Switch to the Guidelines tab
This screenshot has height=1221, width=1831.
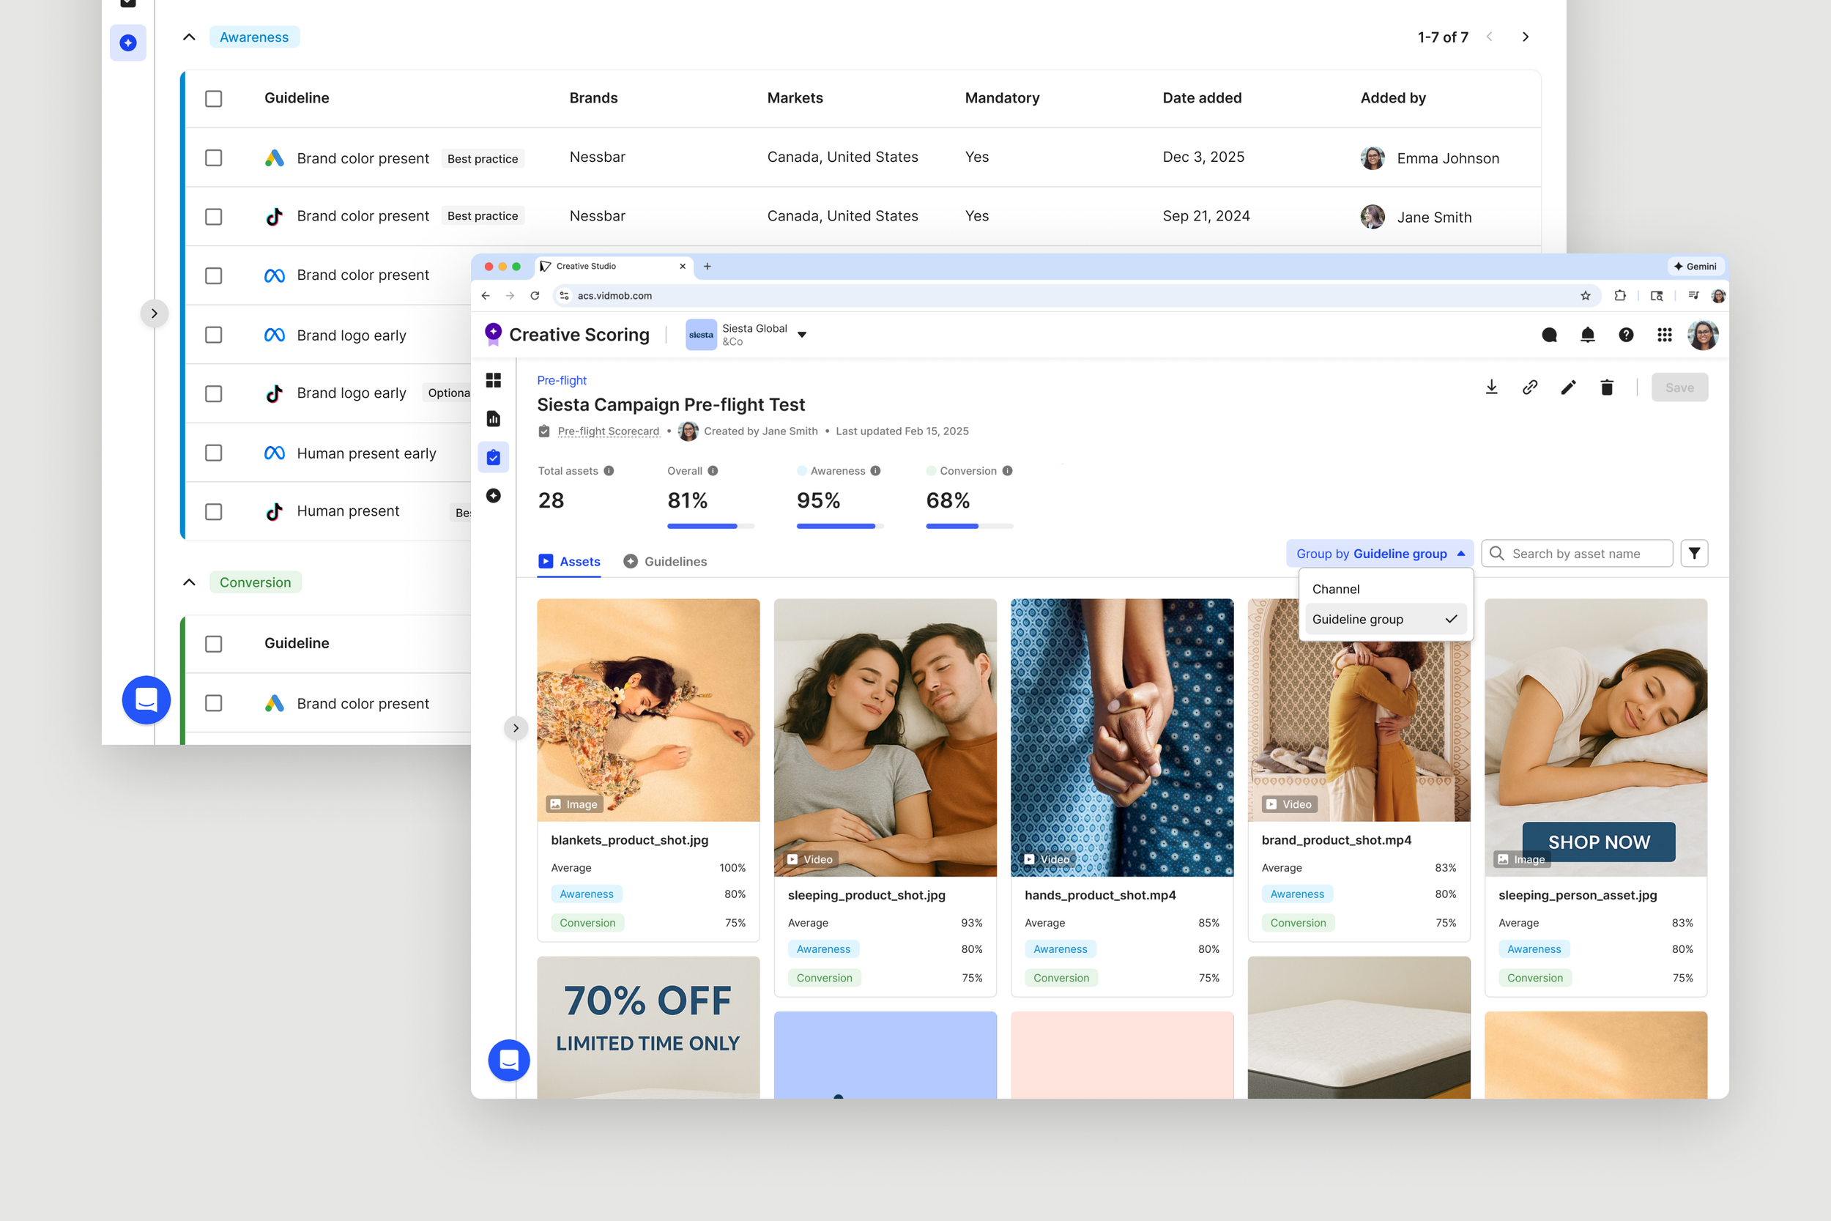coord(666,562)
